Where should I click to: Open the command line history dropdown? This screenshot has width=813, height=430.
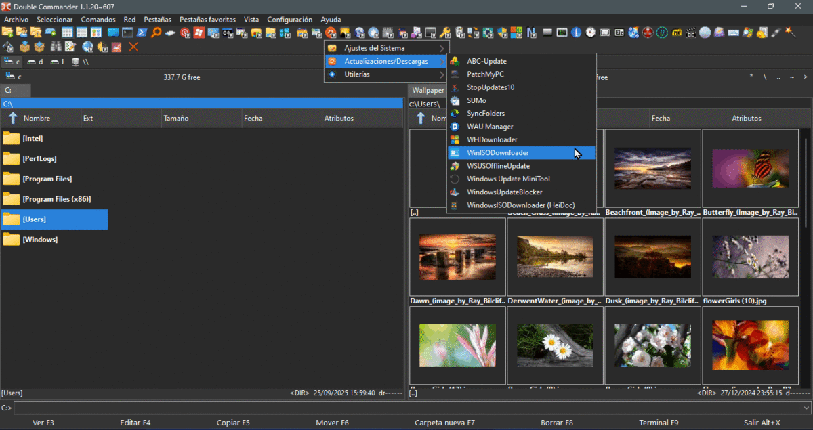coord(806,408)
